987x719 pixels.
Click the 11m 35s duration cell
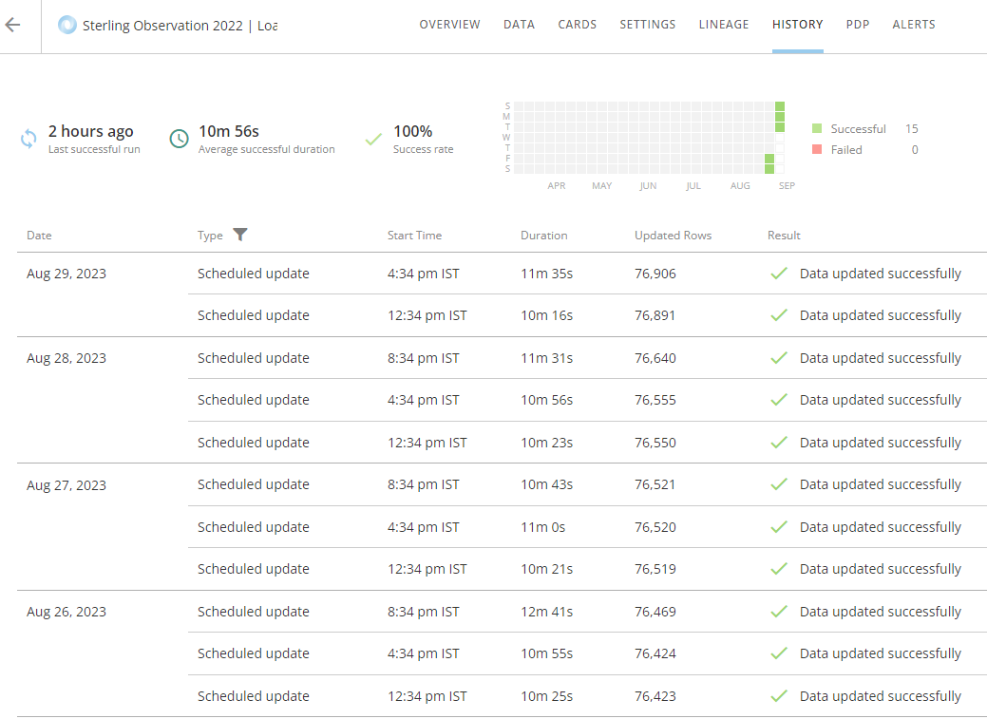click(x=546, y=274)
